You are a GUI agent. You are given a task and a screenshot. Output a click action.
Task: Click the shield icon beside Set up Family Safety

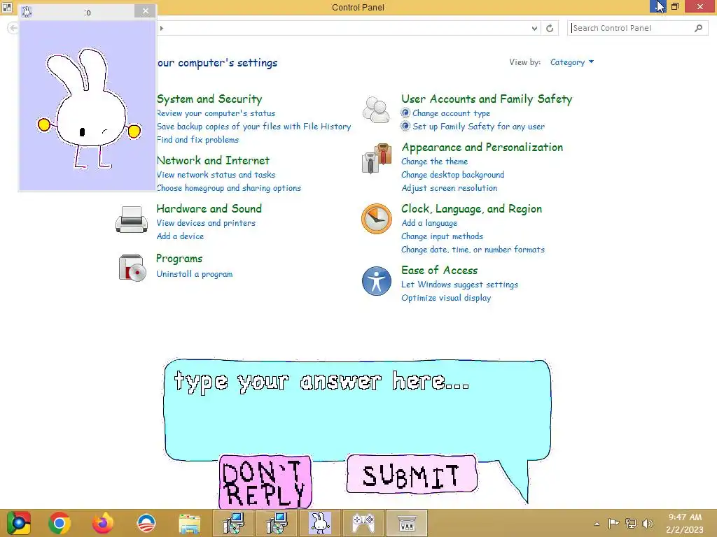pyautogui.click(x=405, y=126)
